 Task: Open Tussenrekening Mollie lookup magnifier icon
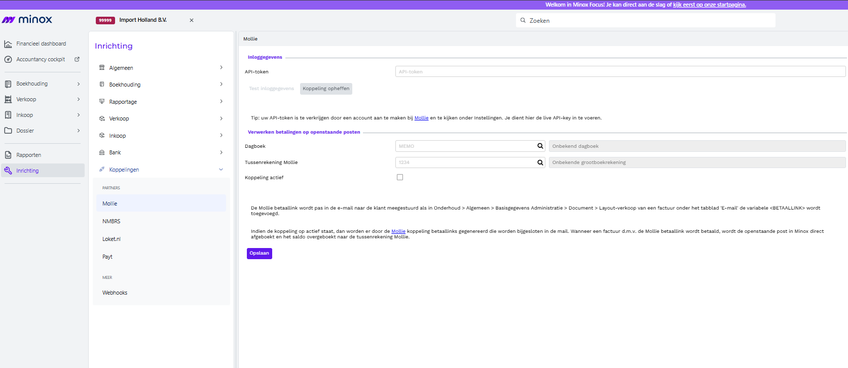coord(540,162)
